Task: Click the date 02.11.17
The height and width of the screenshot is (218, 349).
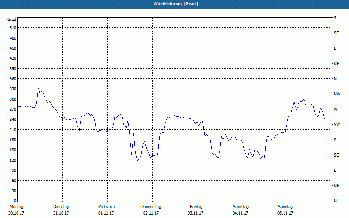Action: click(x=151, y=213)
